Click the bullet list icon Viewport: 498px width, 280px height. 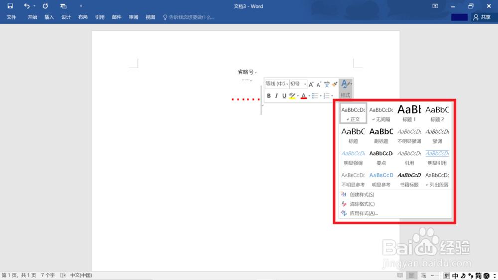pyautogui.click(x=315, y=96)
